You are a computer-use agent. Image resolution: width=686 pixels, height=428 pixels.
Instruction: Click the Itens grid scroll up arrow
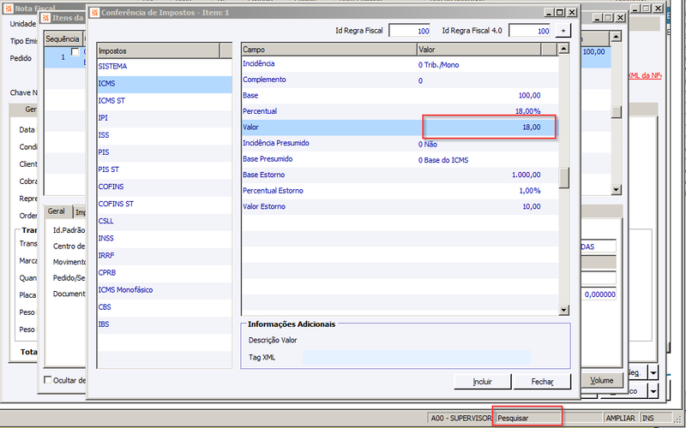(616, 37)
